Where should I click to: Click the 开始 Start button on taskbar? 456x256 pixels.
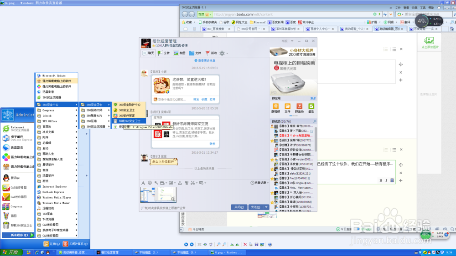tap(11, 252)
